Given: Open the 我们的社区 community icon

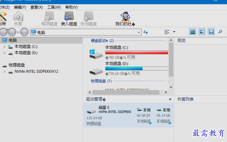Looking at the screenshot, I should point(125,19).
